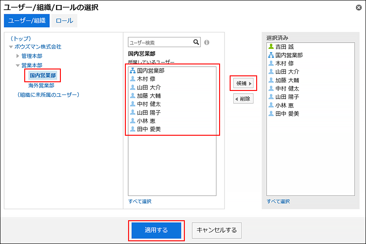Select 加藤 大輔 name in selected list
Viewport: 366px width, 244px height.
coord(287,80)
